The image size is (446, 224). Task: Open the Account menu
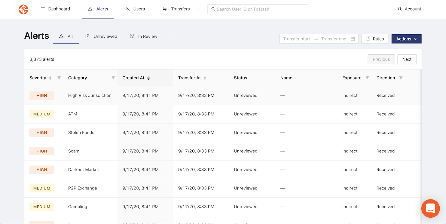(409, 9)
